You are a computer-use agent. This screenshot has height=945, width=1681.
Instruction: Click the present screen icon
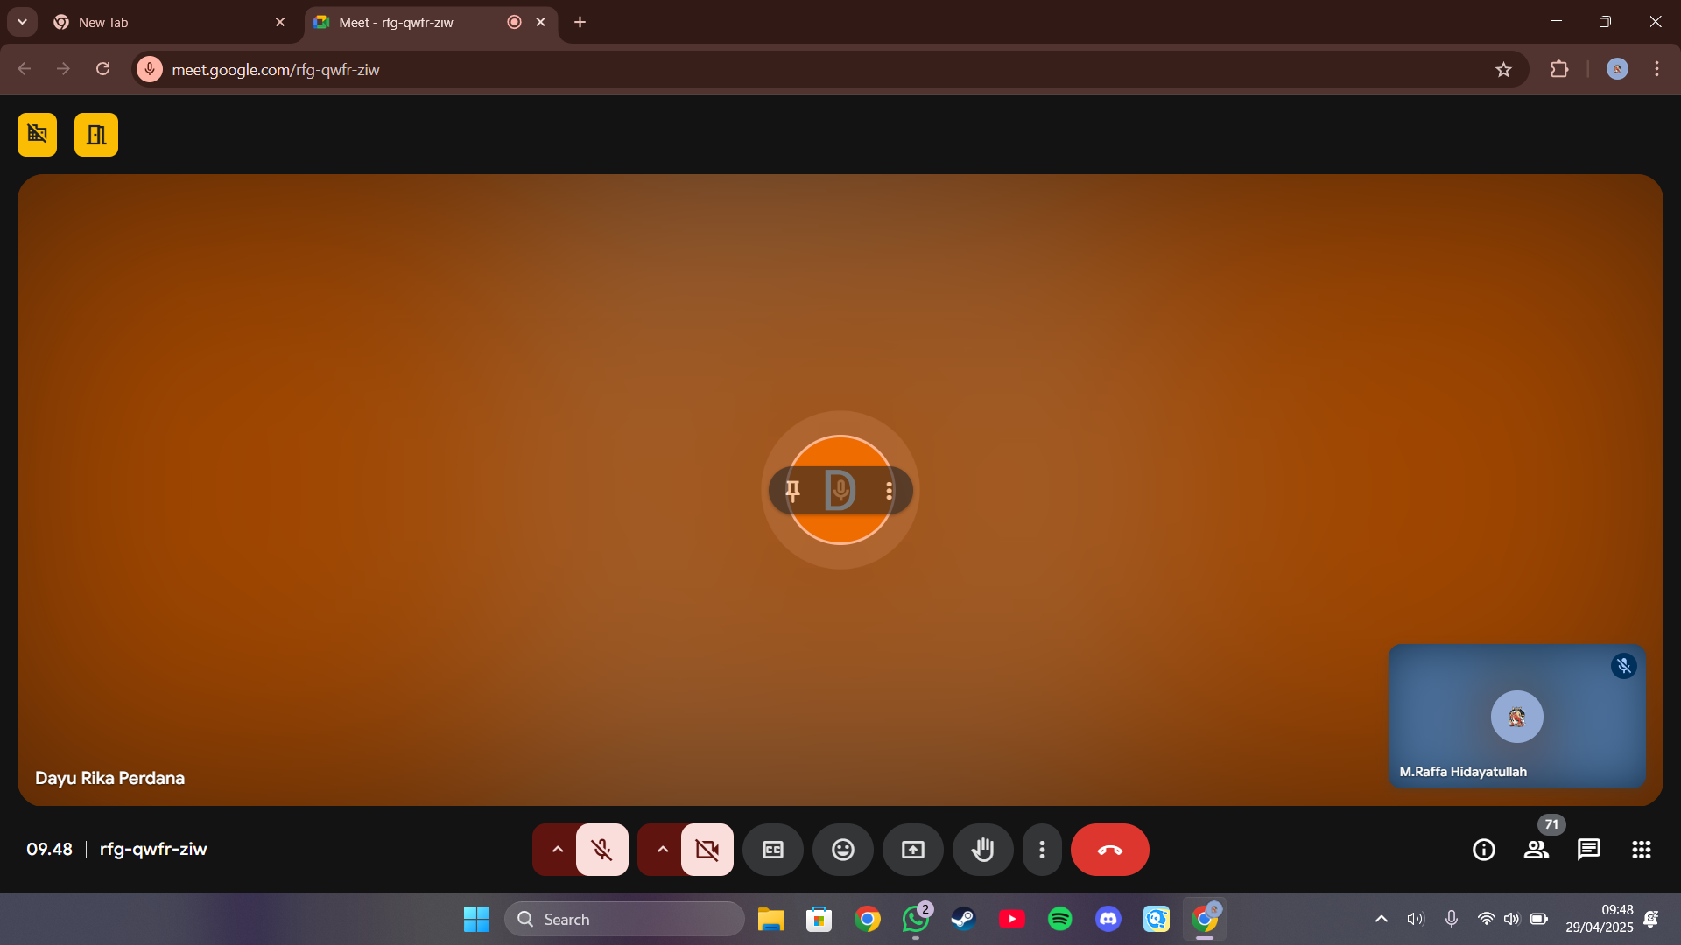912,850
